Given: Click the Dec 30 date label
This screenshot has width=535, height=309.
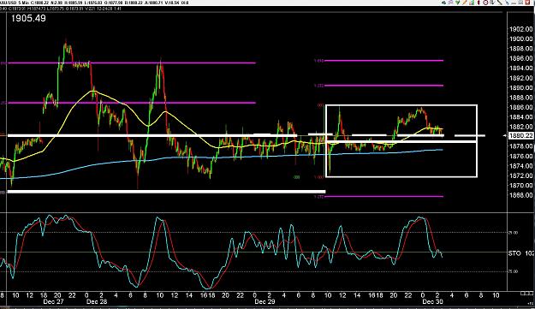Looking at the screenshot, I should (432, 301).
